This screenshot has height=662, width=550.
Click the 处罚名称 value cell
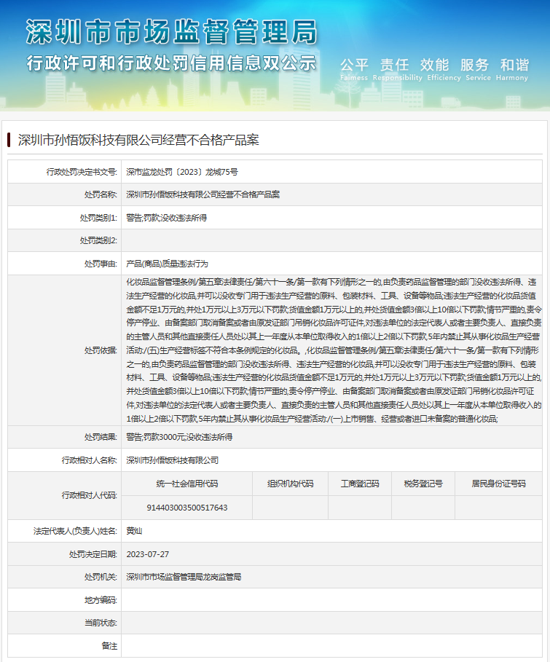point(331,194)
